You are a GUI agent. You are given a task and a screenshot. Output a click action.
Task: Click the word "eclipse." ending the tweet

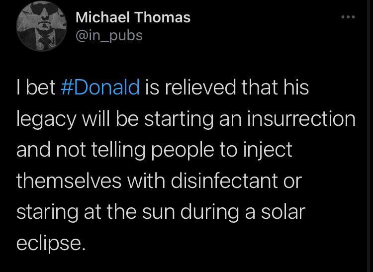48,244
